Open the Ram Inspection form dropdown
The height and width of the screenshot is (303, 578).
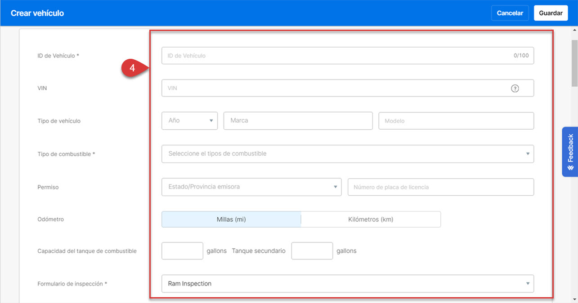(348, 284)
